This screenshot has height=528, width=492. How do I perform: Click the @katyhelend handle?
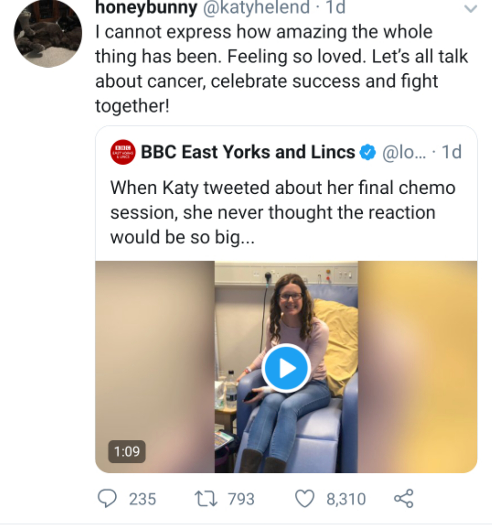coord(256,7)
